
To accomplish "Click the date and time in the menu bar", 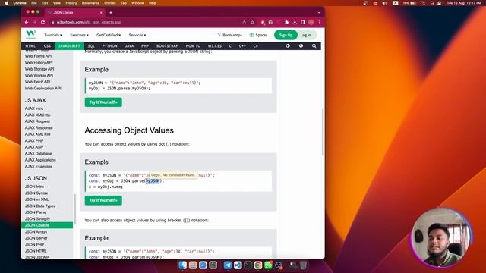I will click(464, 3).
